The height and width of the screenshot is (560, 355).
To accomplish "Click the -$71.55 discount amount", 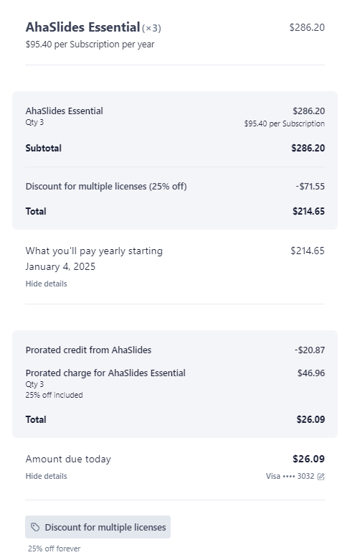I will point(310,187).
